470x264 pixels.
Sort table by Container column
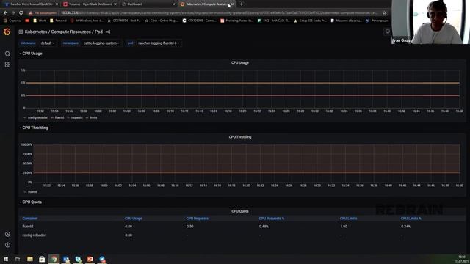tap(29, 219)
